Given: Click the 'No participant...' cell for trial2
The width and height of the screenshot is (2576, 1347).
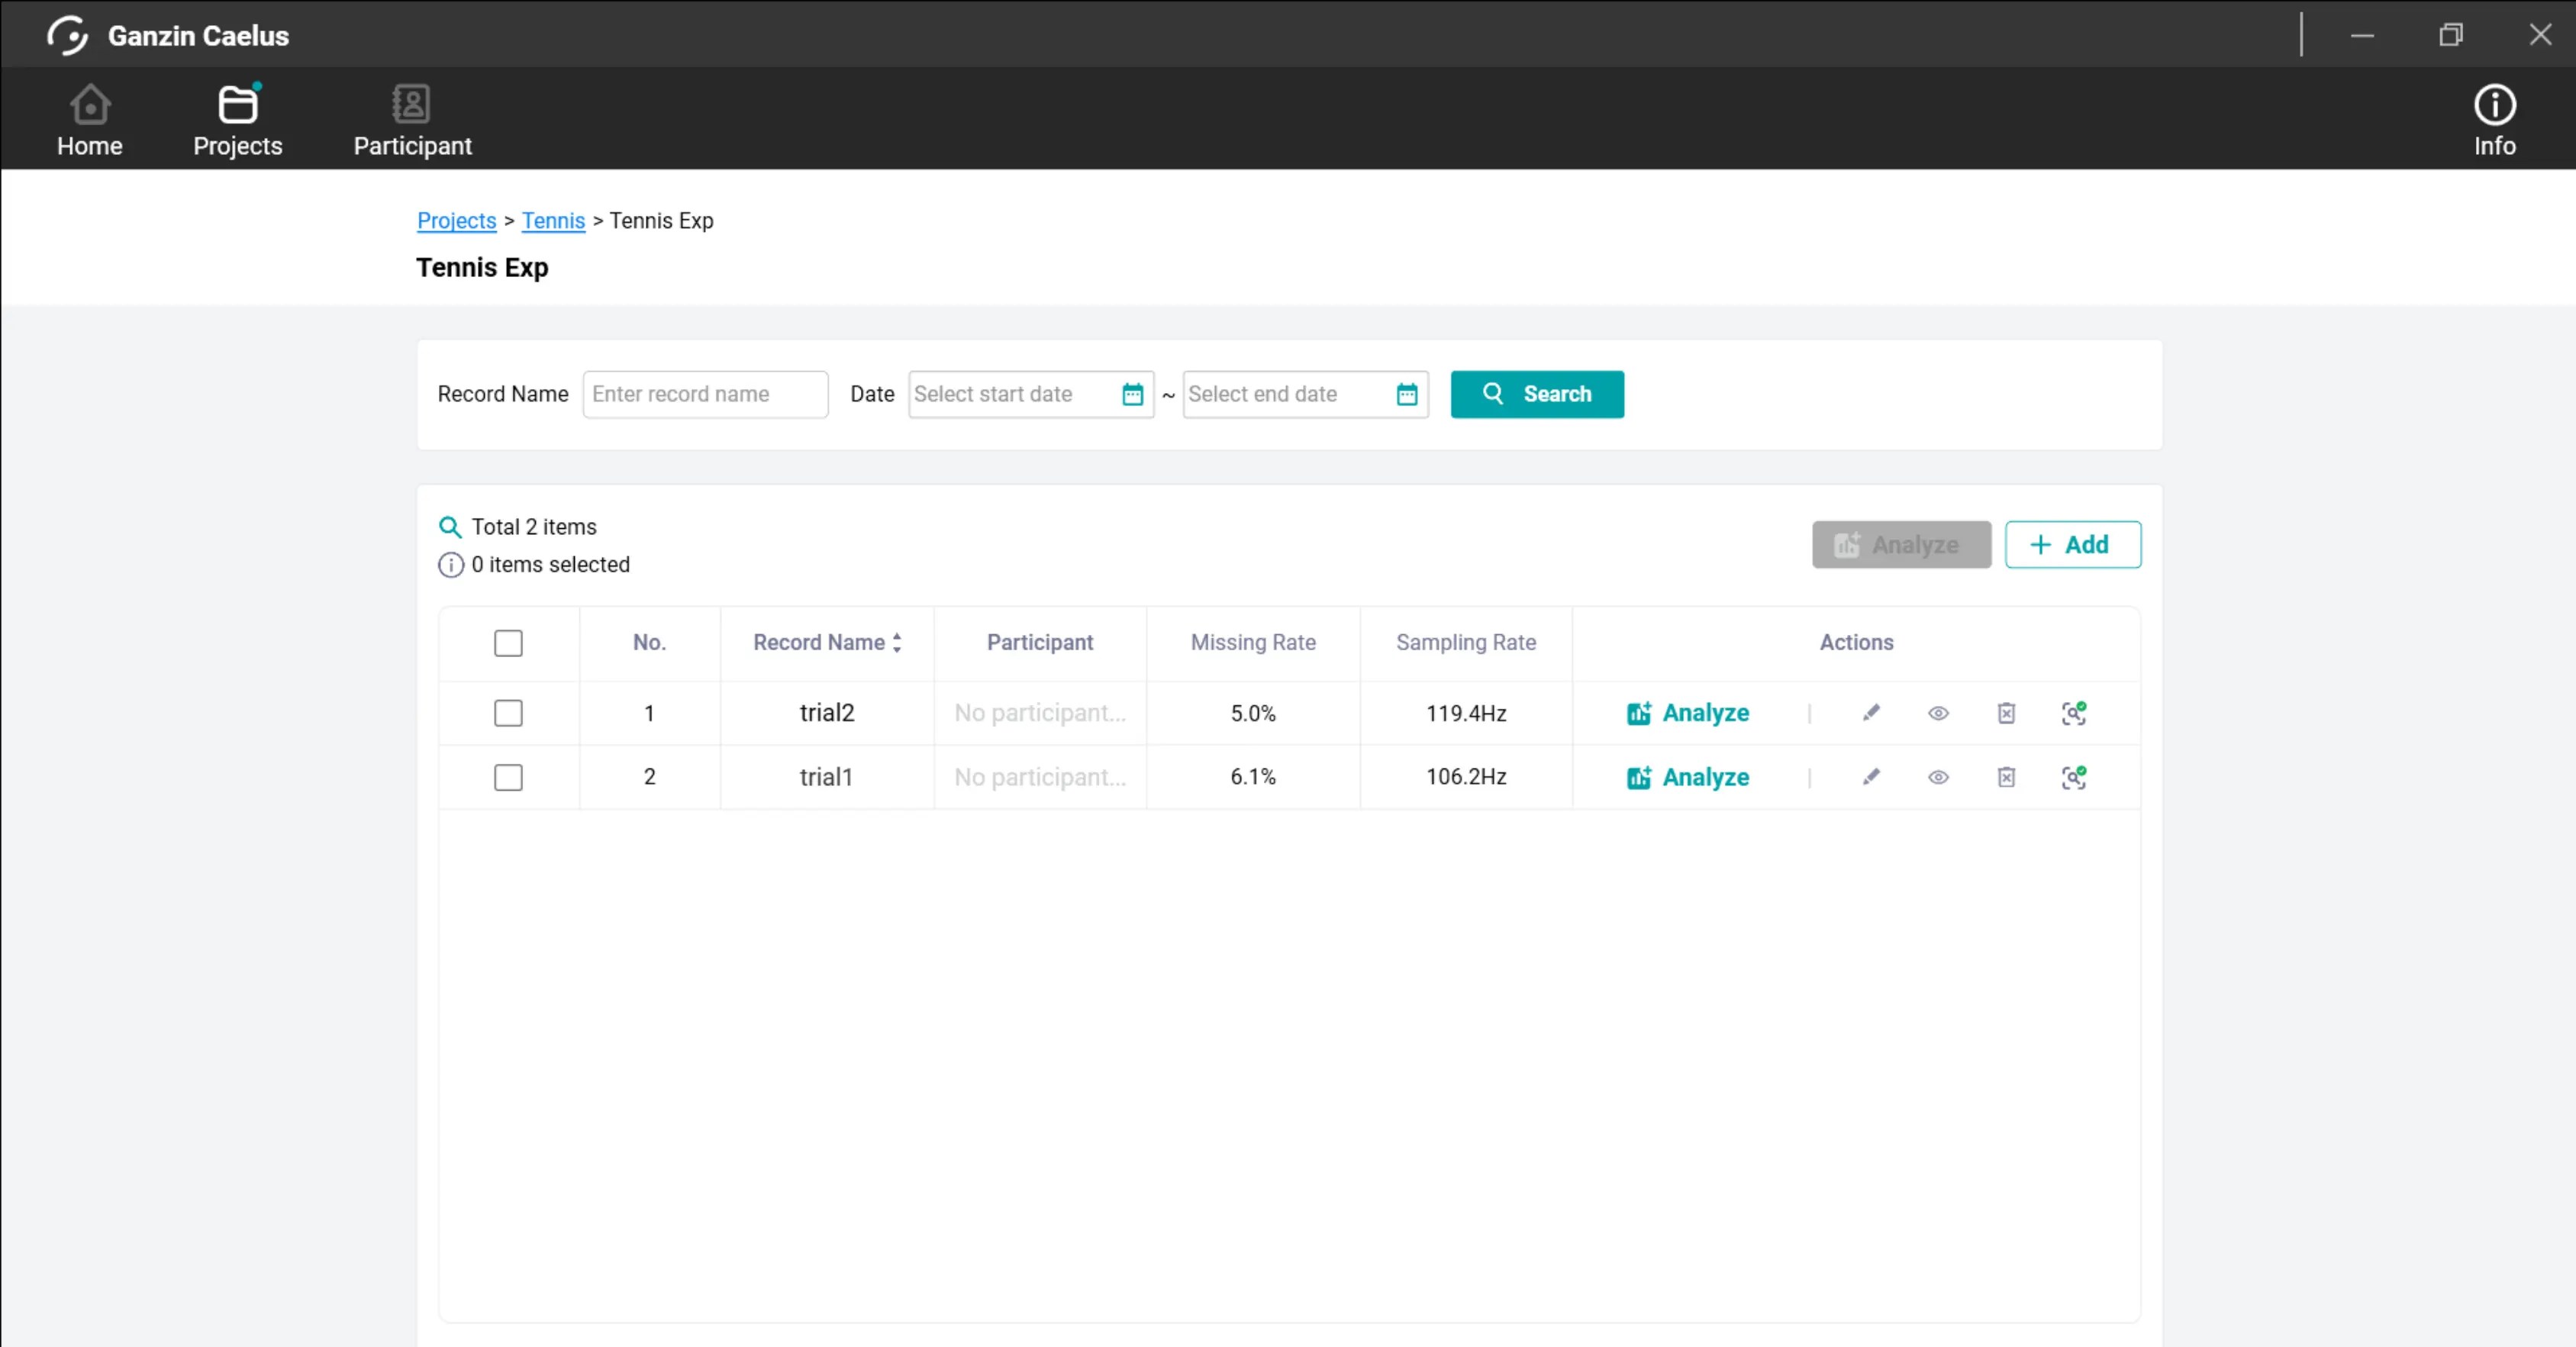Looking at the screenshot, I should click(x=1040, y=713).
